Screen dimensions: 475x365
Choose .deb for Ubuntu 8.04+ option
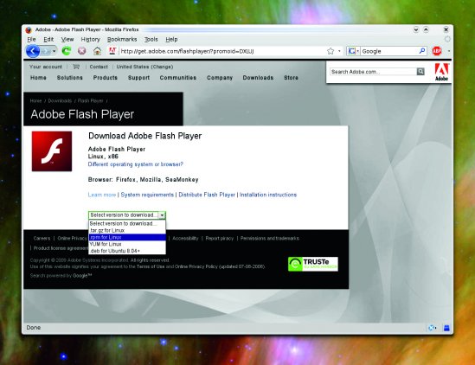click(127, 251)
